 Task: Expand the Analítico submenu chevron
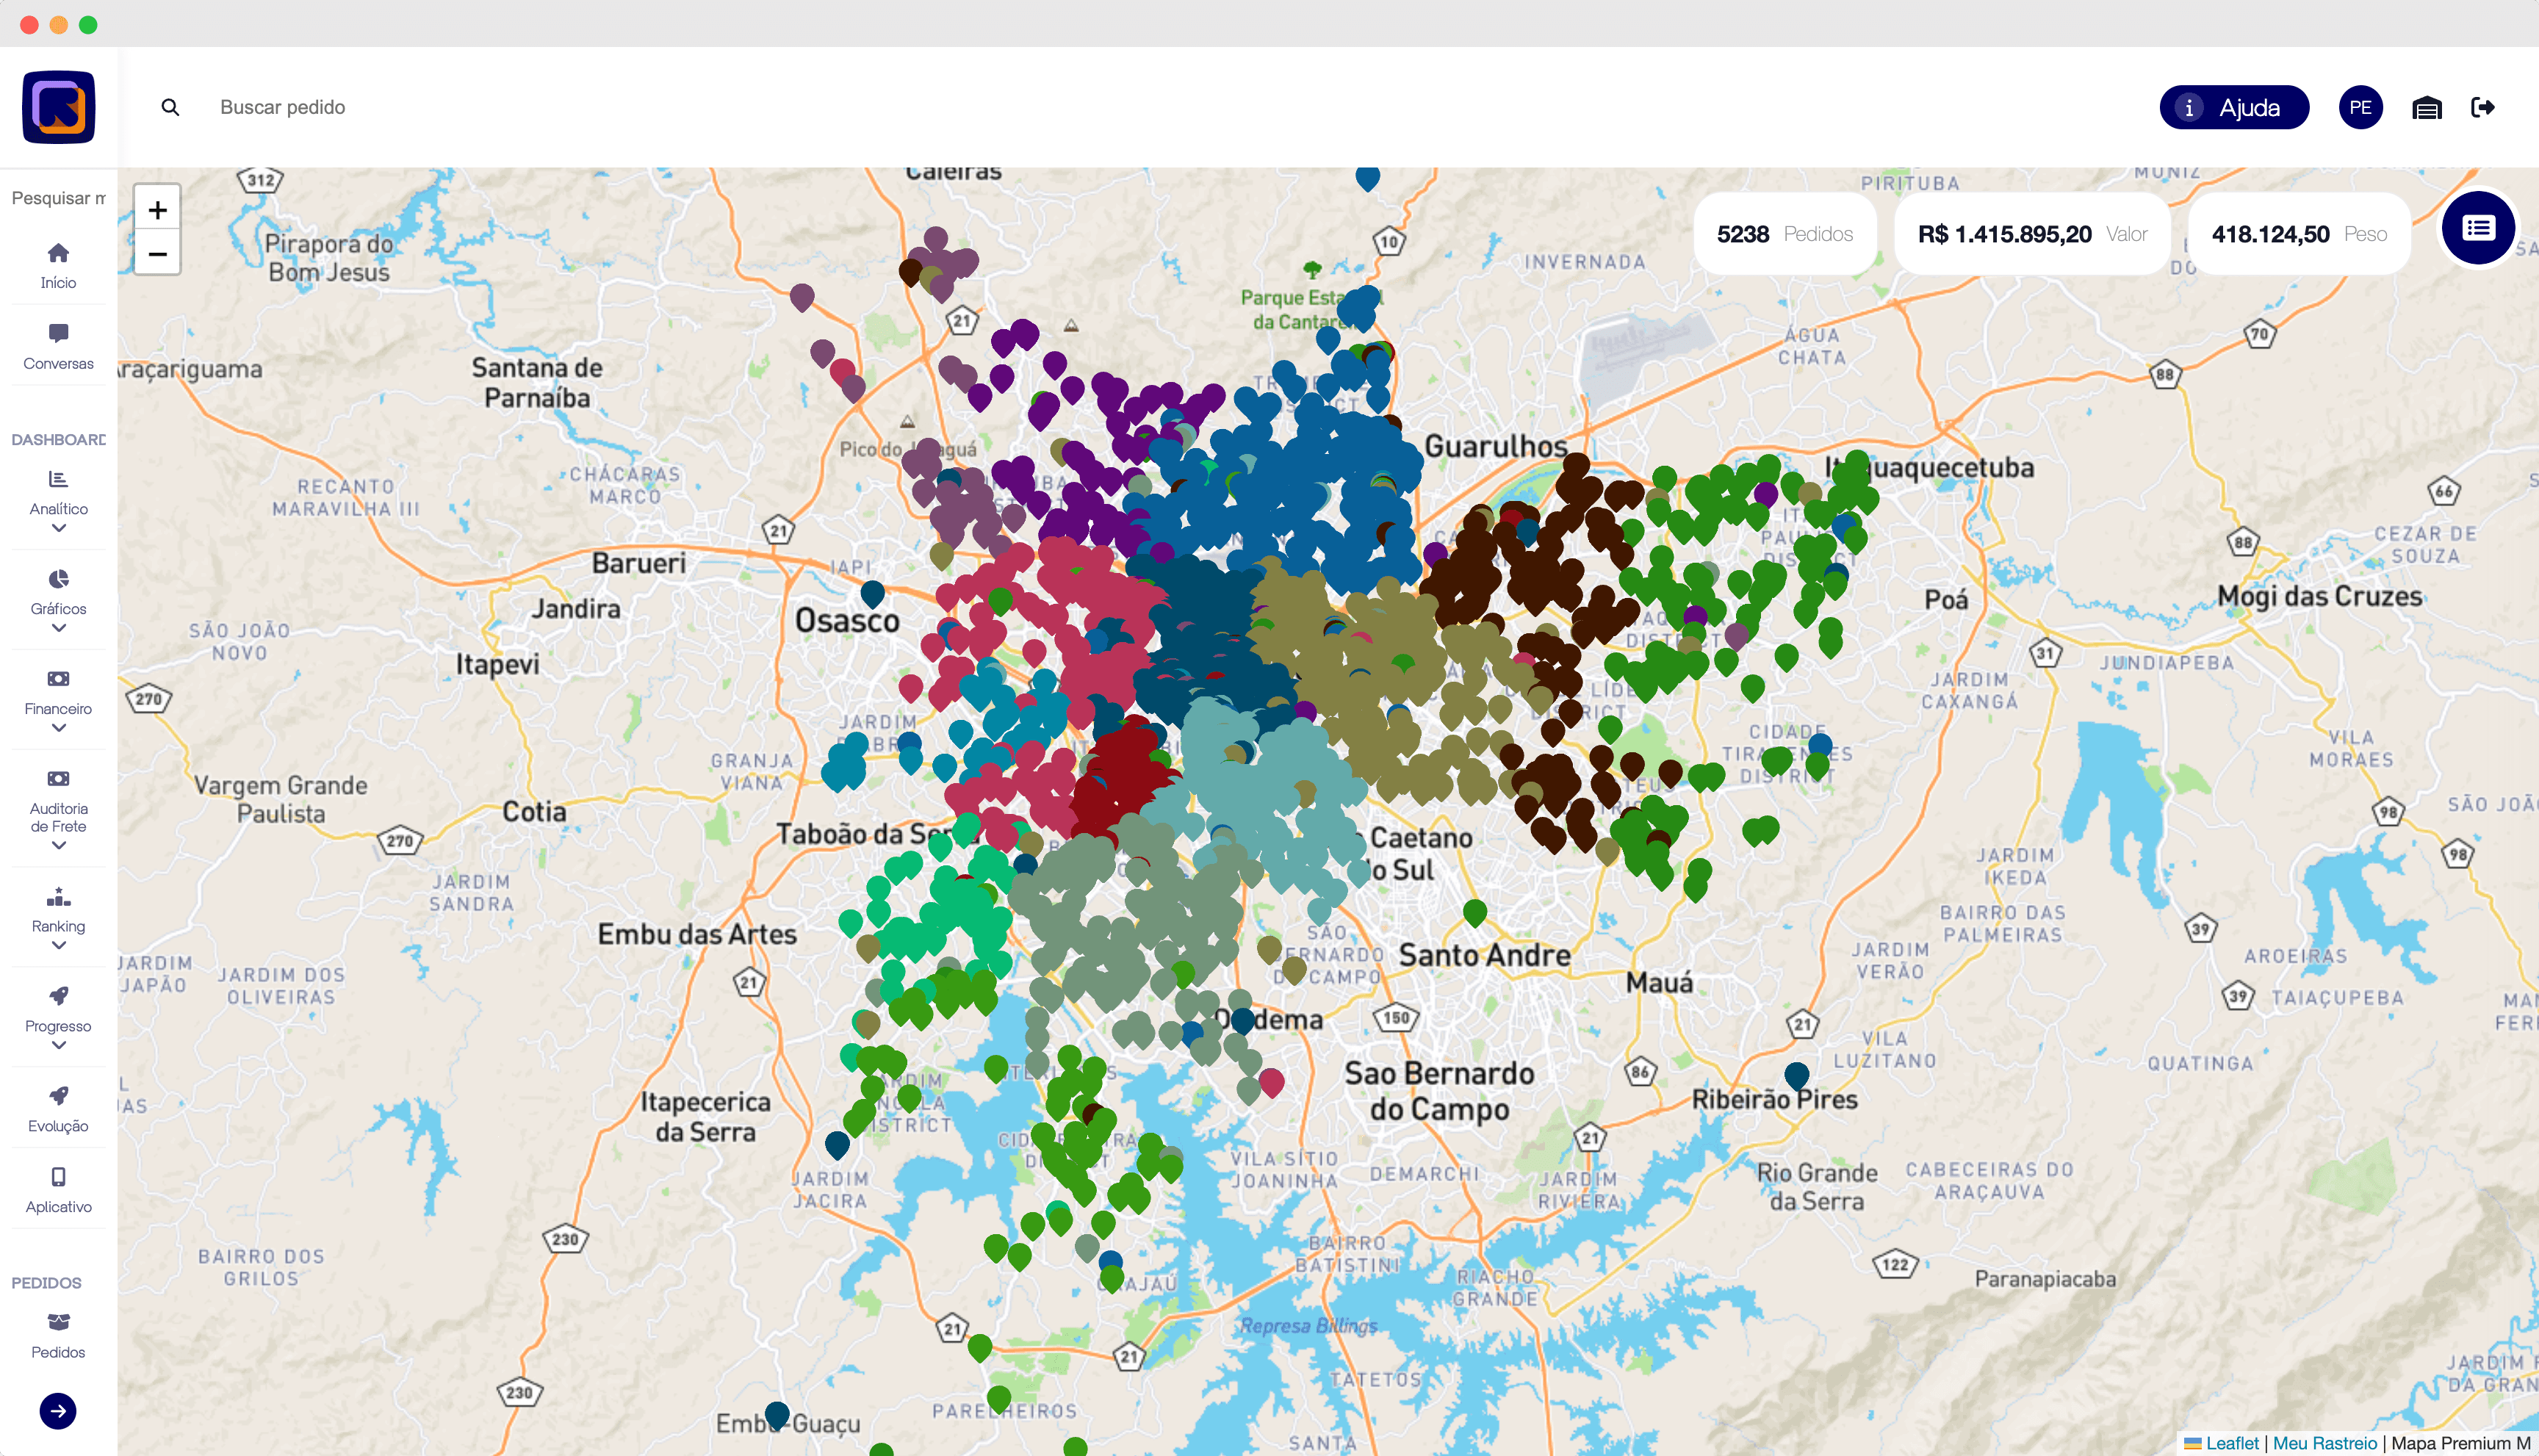tap(58, 529)
